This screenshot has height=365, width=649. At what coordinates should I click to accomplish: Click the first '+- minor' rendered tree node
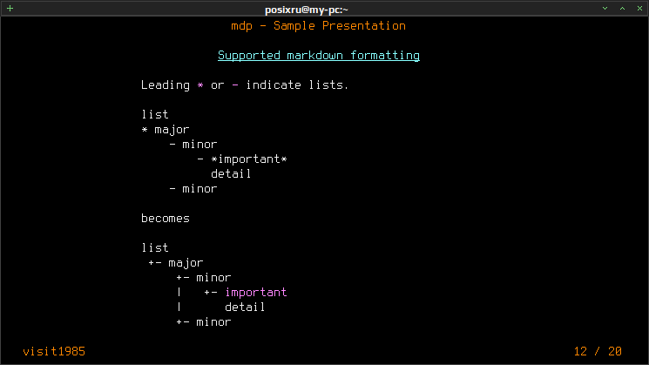click(x=203, y=277)
